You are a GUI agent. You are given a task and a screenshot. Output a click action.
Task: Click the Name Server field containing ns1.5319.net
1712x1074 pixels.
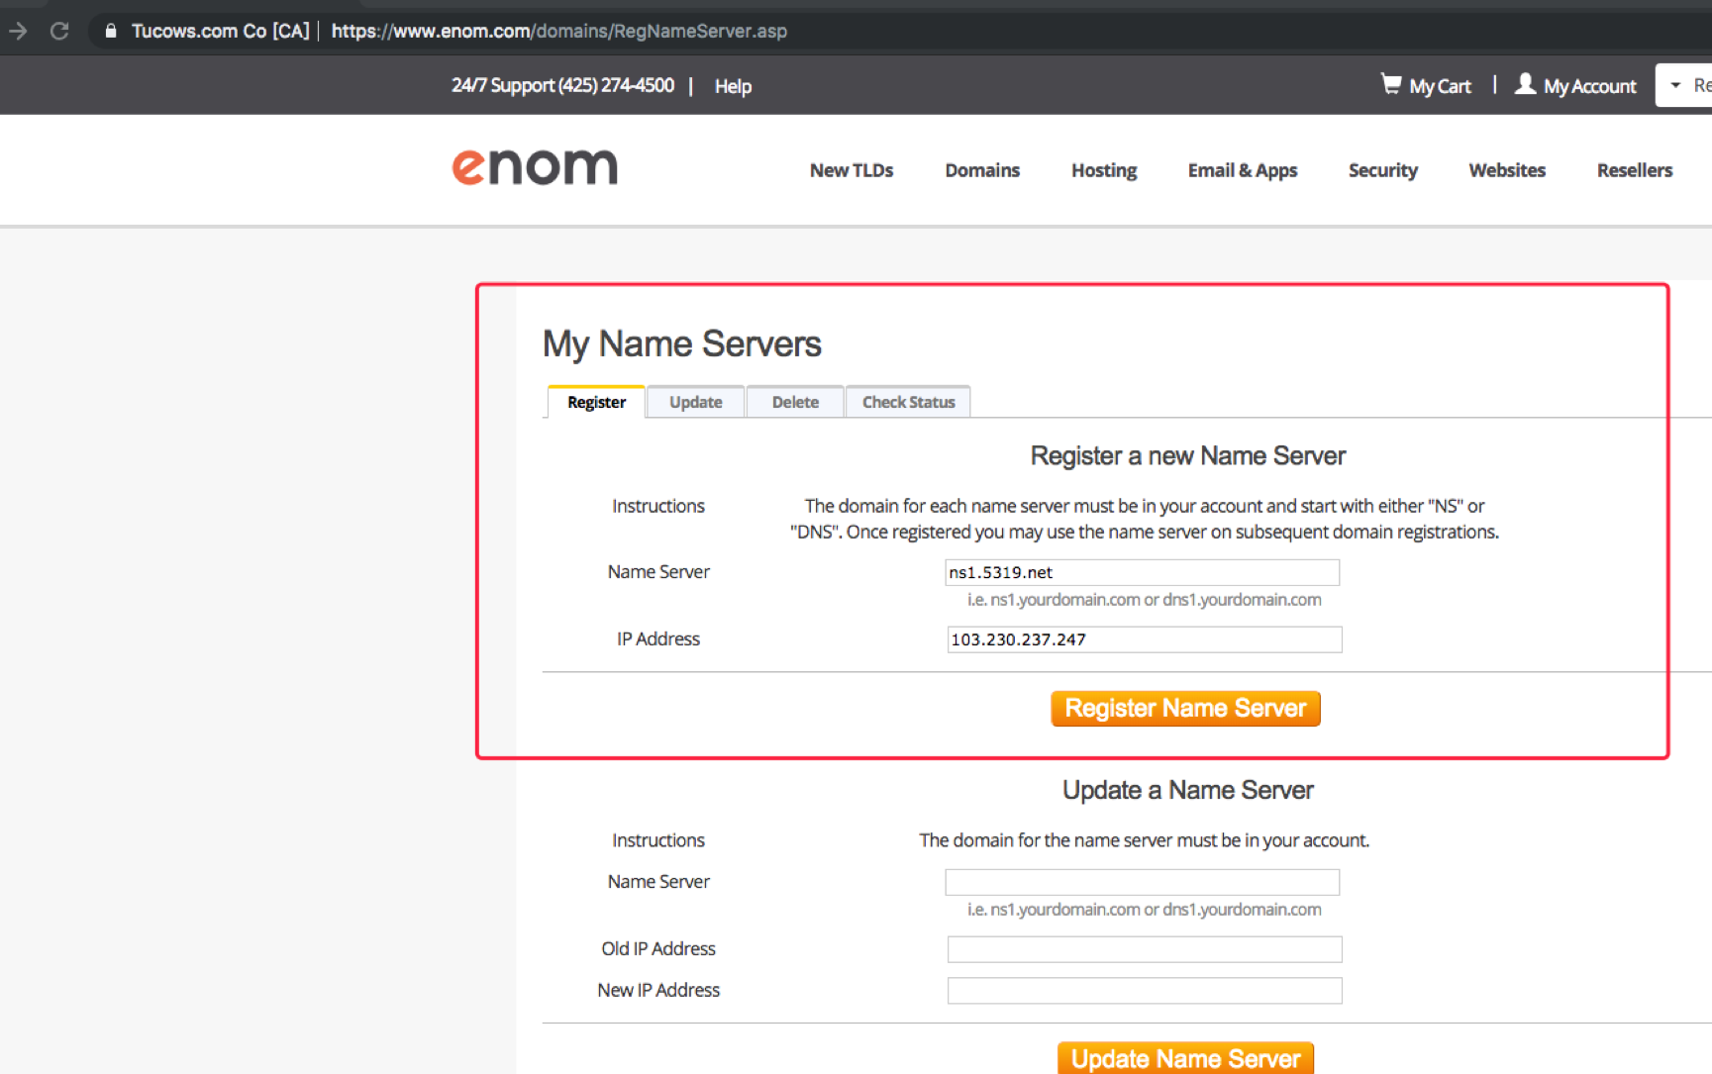click(x=1142, y=572)
